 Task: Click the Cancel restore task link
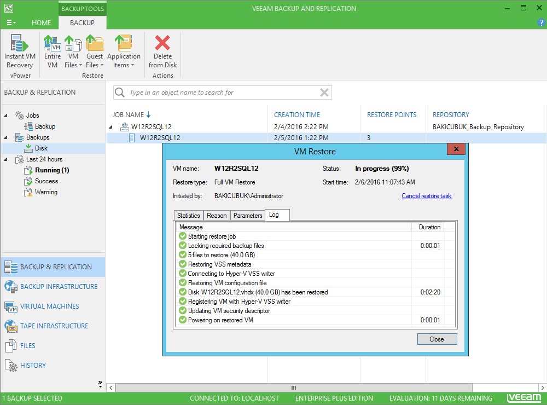(426, 196)
